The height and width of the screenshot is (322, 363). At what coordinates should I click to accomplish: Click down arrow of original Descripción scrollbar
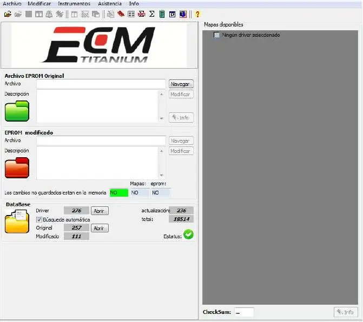pos(162,118)
